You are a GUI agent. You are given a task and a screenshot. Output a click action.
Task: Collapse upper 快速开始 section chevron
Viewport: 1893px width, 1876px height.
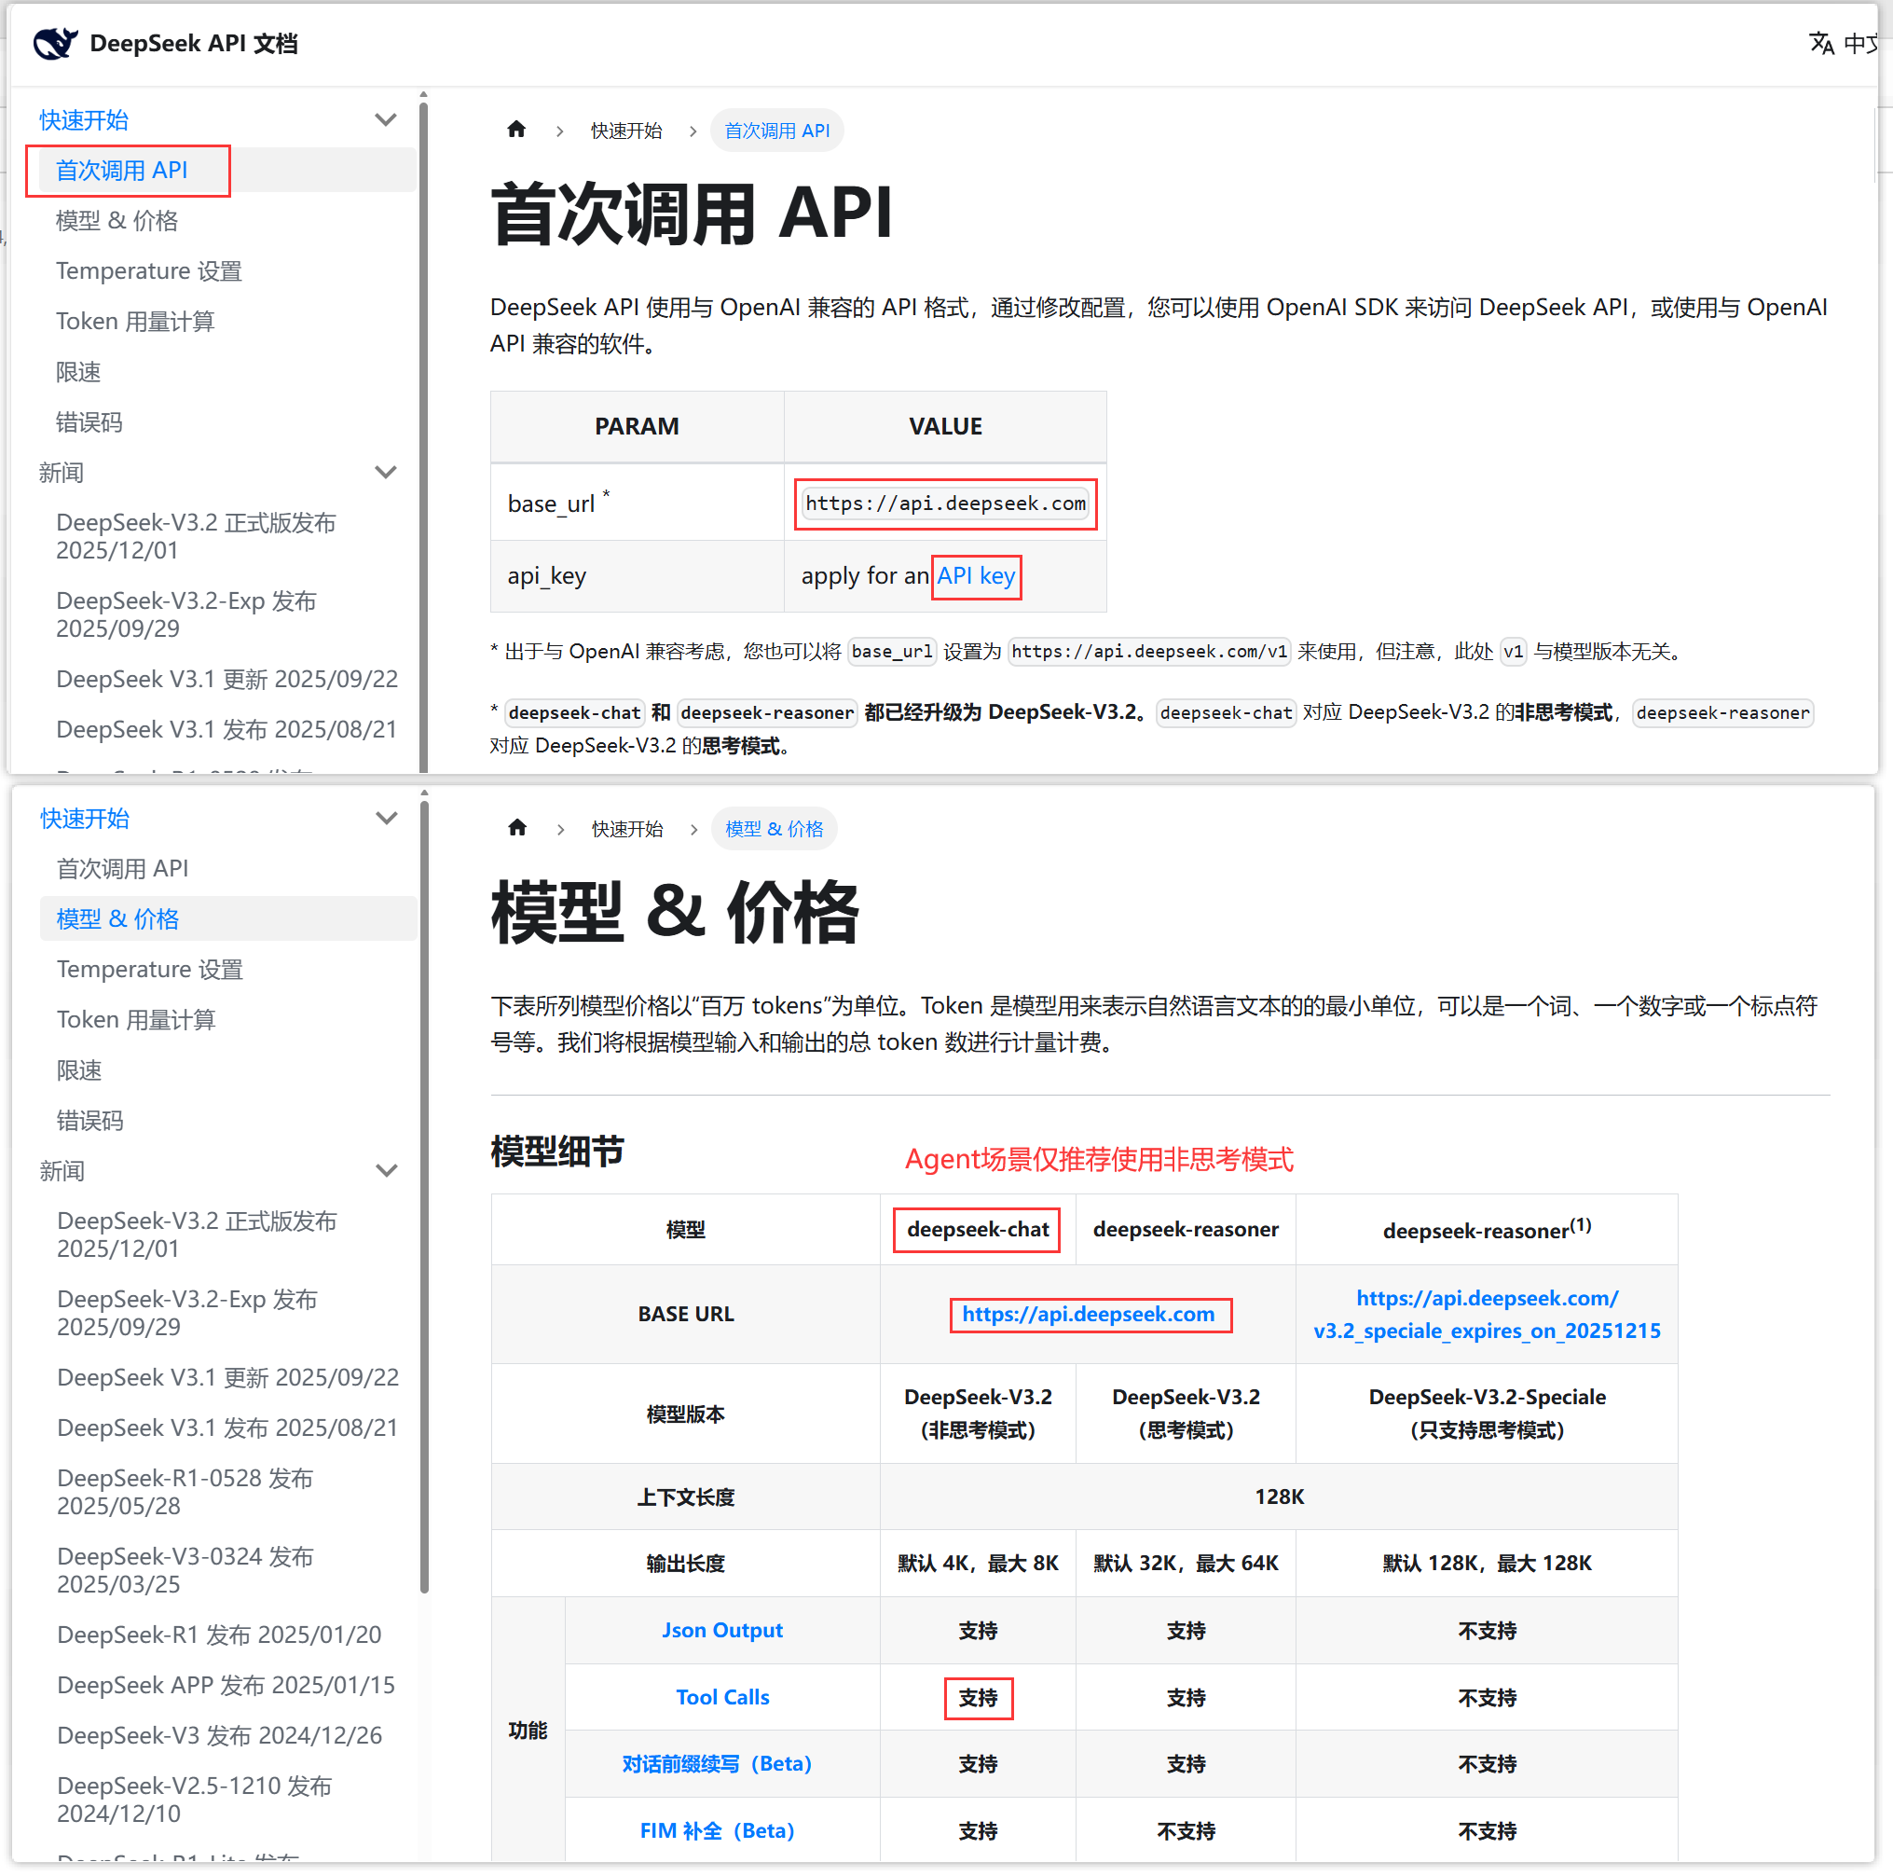tap(386, 119)
